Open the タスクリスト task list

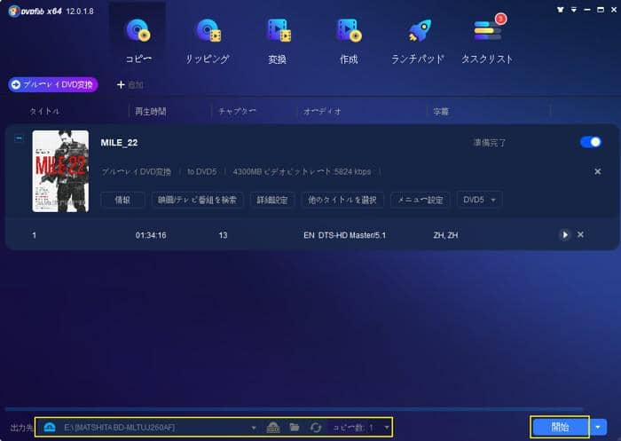[x=487, y=41]
